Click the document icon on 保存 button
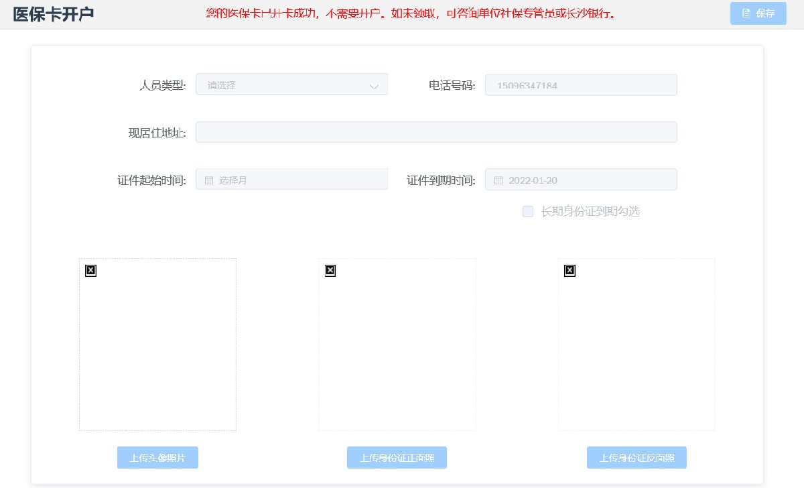804x488 pixels. tap(746, 13)
